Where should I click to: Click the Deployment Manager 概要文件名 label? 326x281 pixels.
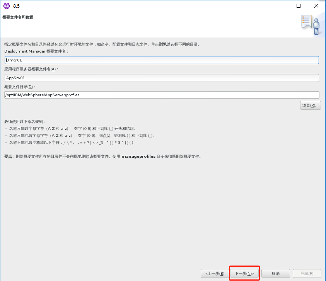tap(36, 51)
